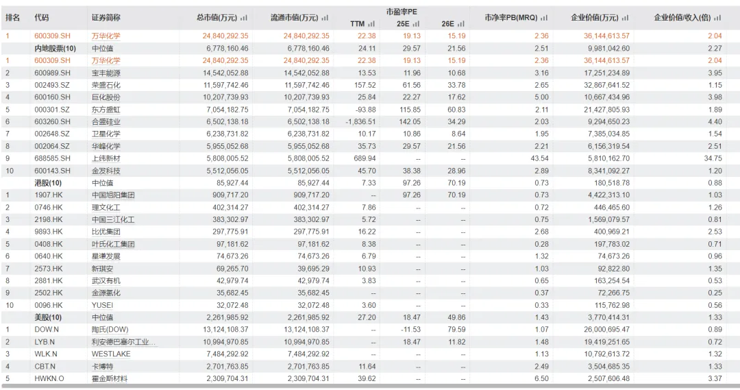Click the chart icon beside 企业价值(万元) header
Image resolution: width=740 pixels, height=390 pixels.
click(626, 18)
